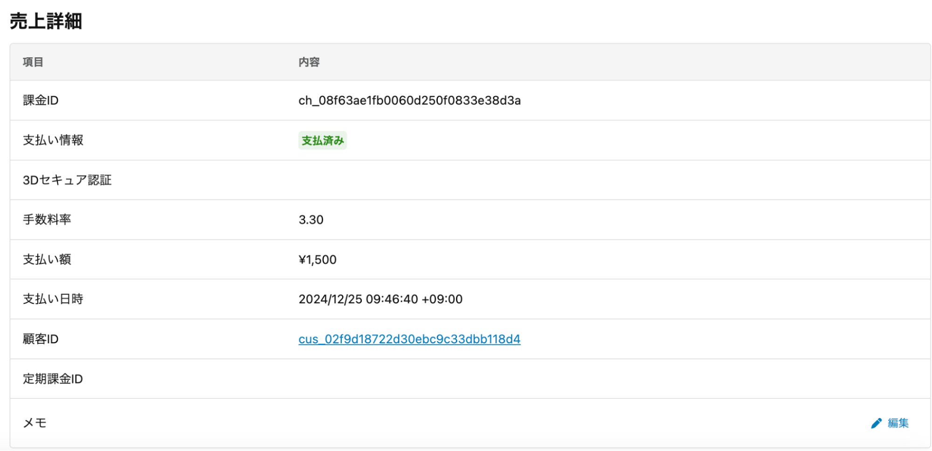Click the 支払い情報 row label
Screen dimensions: 932x451
click(x=53, y=140)
